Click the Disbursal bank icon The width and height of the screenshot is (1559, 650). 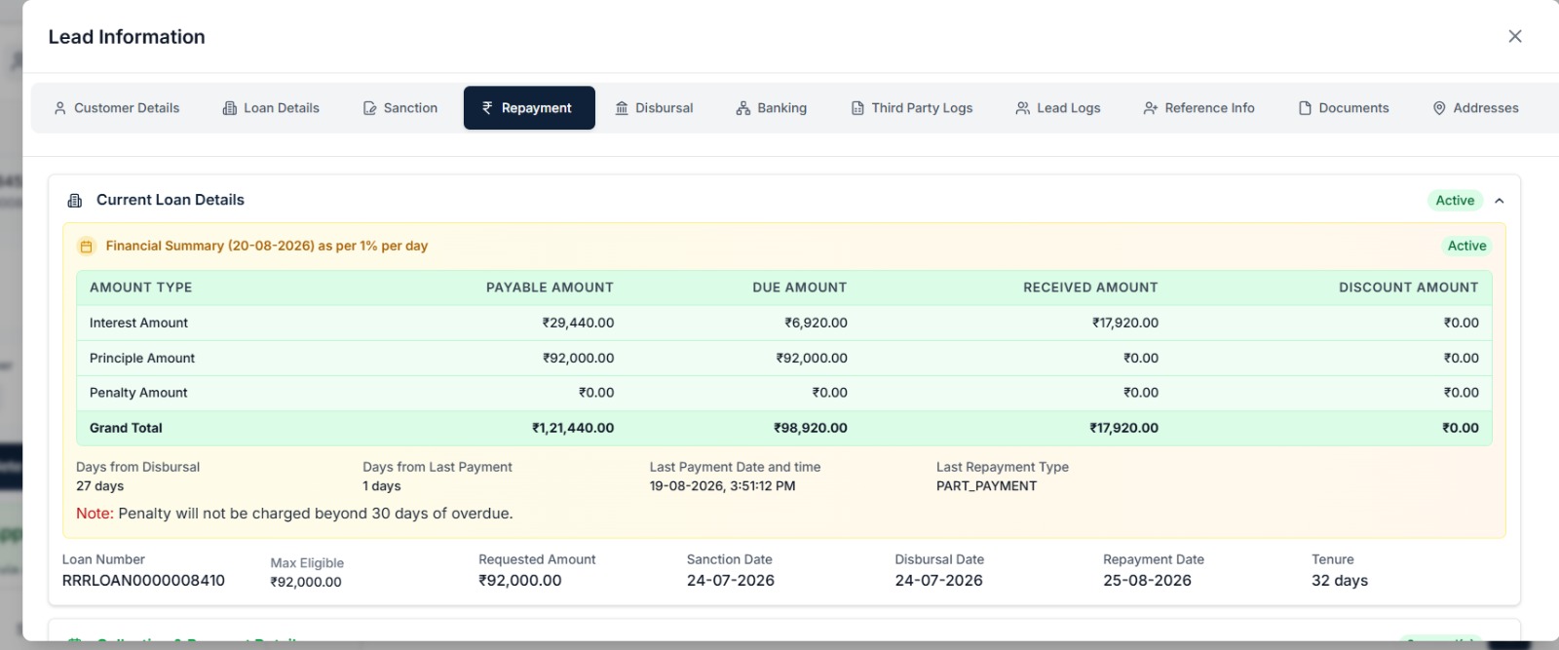(x=622, y=108)
